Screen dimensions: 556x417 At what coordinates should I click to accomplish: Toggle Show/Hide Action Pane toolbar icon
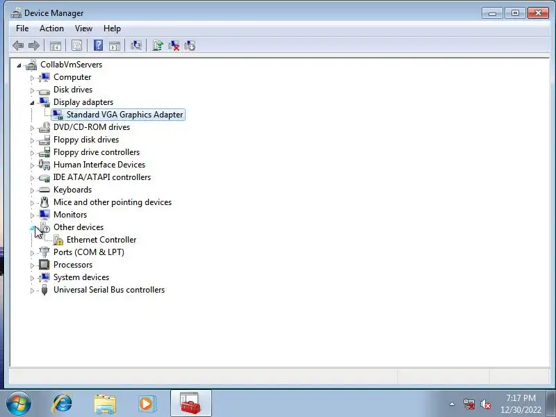pyautogui.click(x=115, y=45)
